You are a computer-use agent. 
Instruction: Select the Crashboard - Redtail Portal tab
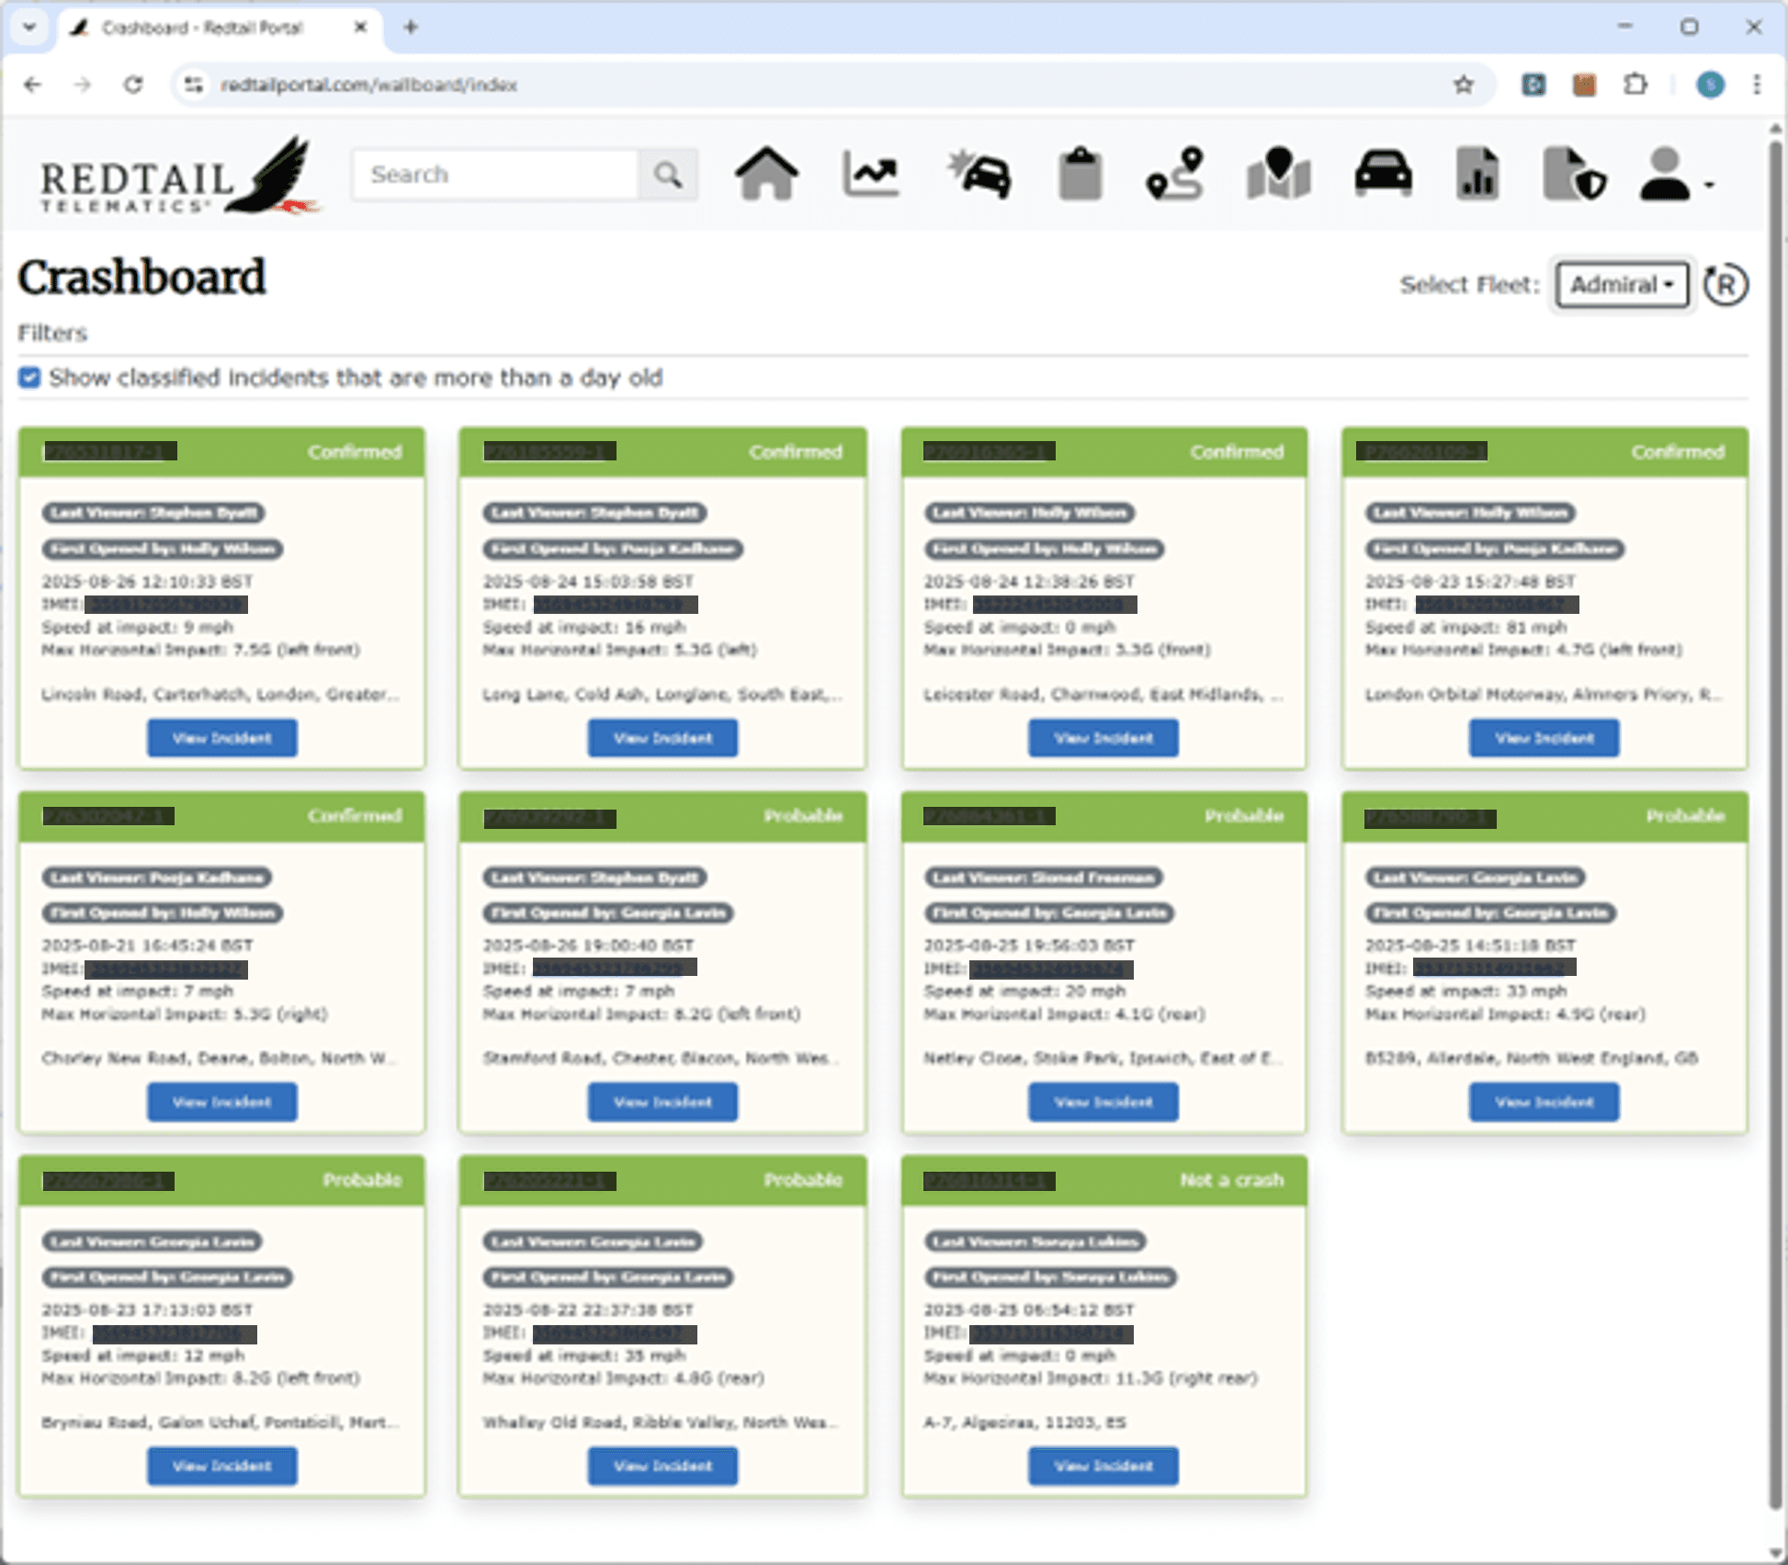pos(202,28)
